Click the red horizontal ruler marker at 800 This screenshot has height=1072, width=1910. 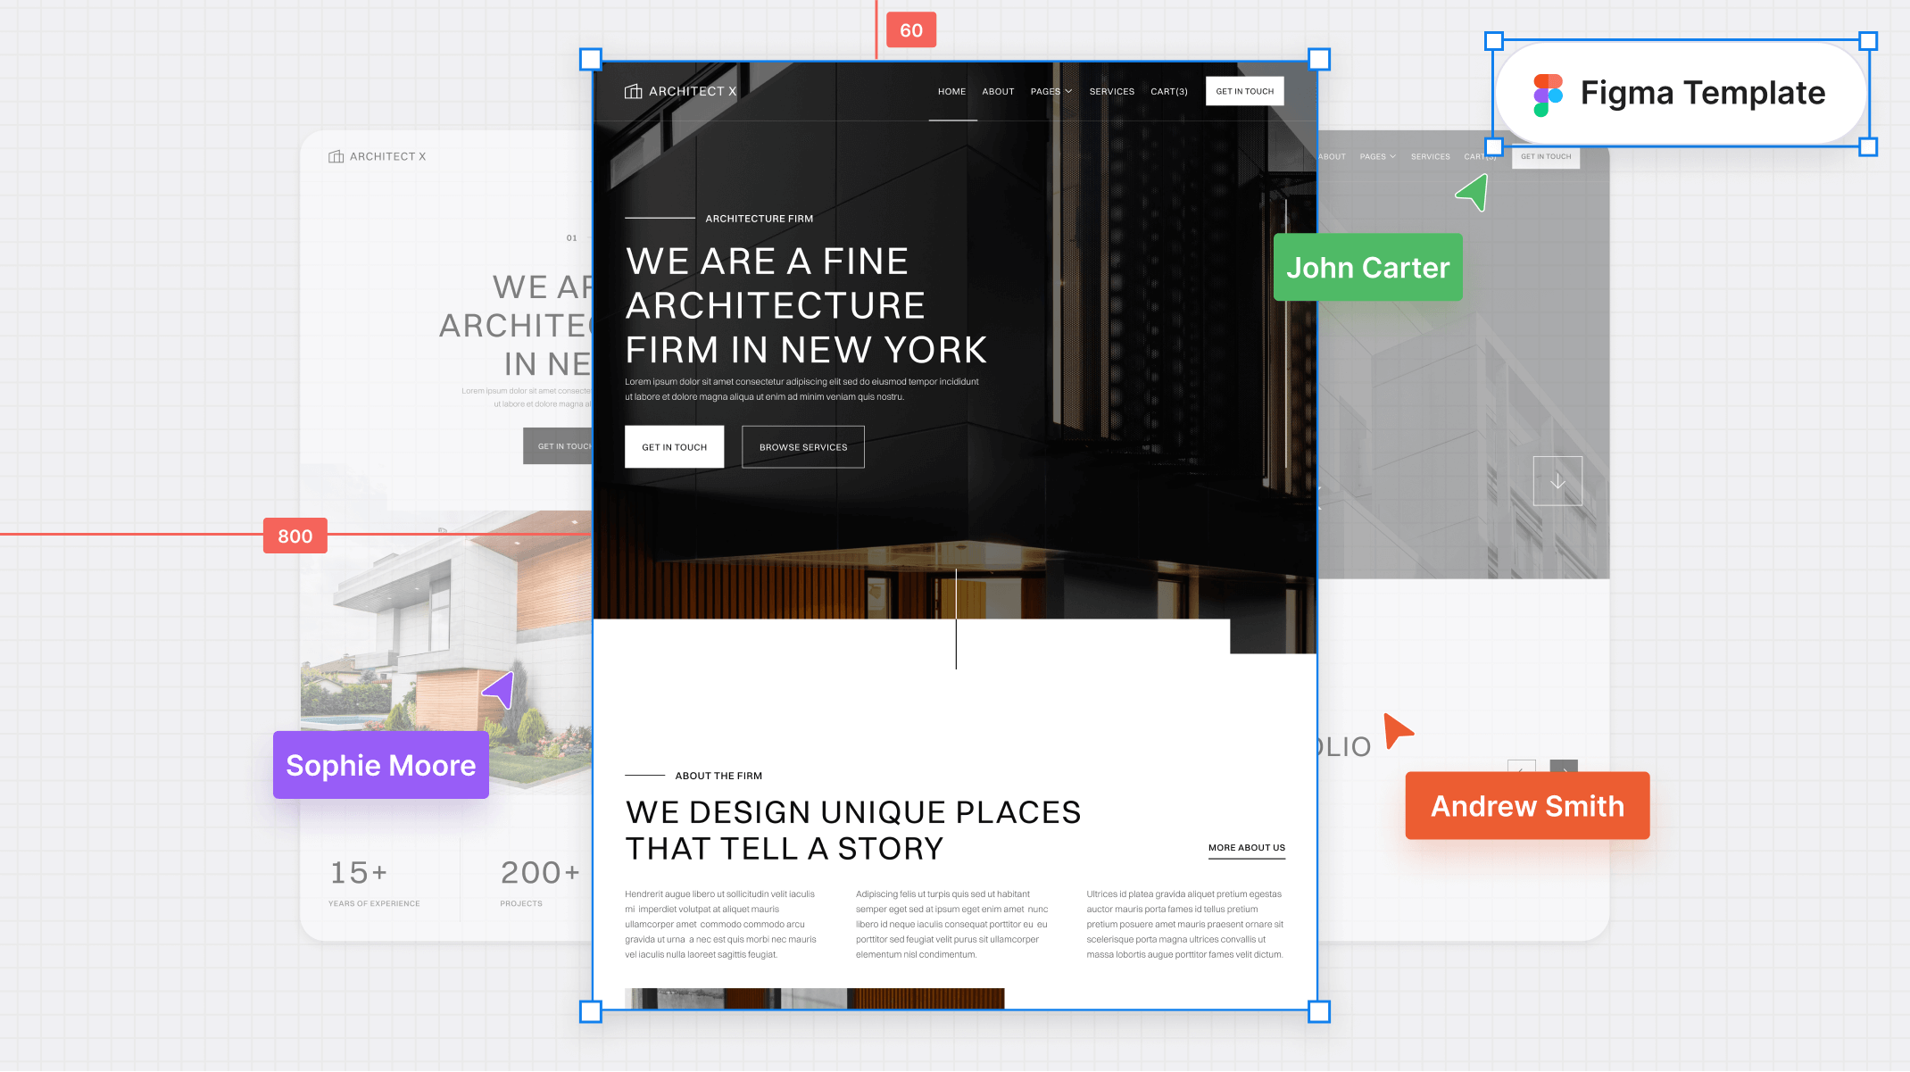point(295,536)
